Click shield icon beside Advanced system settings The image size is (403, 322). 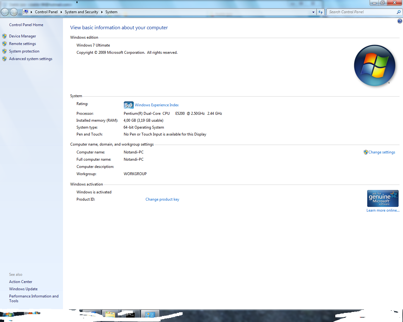[x=4, y=59]
